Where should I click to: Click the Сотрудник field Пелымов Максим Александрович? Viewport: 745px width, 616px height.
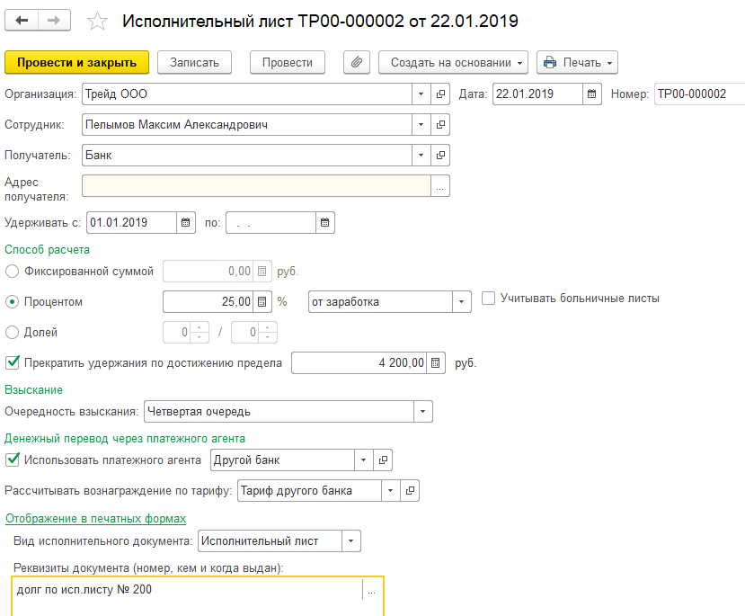coord(247,124)
